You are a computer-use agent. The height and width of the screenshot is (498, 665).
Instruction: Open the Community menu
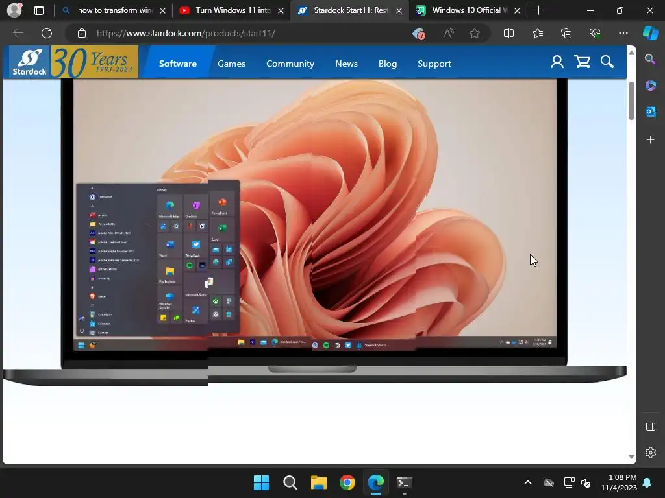pyautogui.click(x=290, y=64)
